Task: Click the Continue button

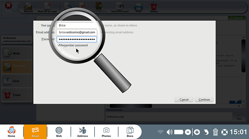Action: point(204,100)
